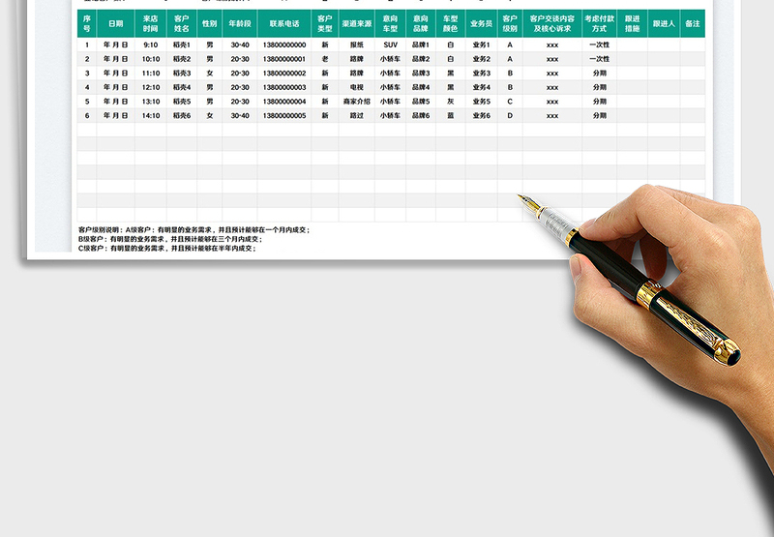
Task: Click the arrival time 12:10 cell
Action: point(151,87)
